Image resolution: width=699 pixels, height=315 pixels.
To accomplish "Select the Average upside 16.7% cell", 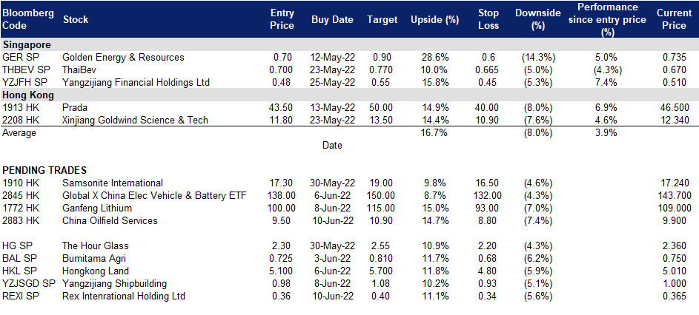I will click(434, 133).
